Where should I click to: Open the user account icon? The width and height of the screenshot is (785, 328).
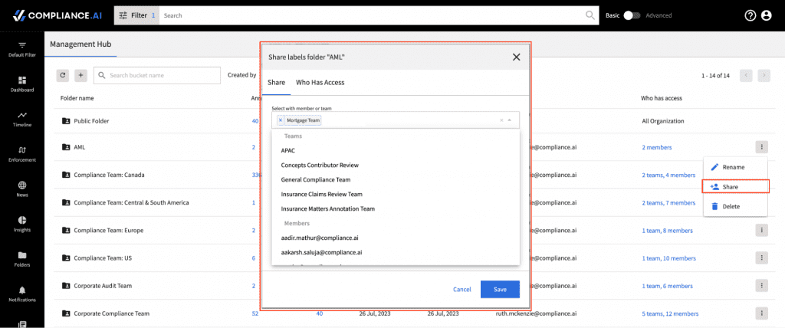pyautogui.click(x=766, y=15)
